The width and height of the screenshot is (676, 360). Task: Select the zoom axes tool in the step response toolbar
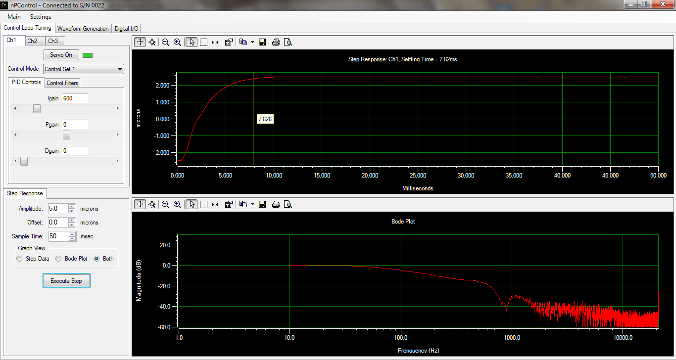point(152,42)
